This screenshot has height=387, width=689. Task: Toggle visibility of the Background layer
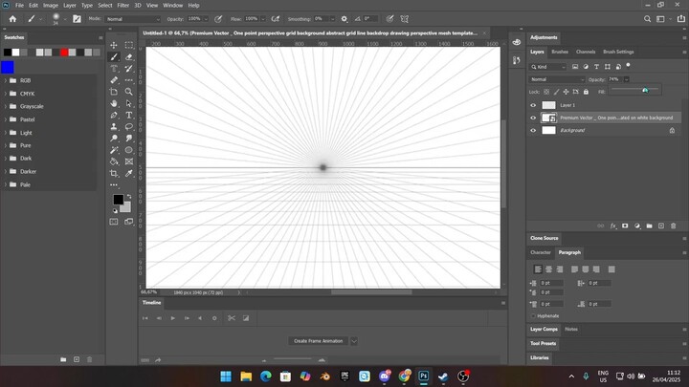(534, 130)
